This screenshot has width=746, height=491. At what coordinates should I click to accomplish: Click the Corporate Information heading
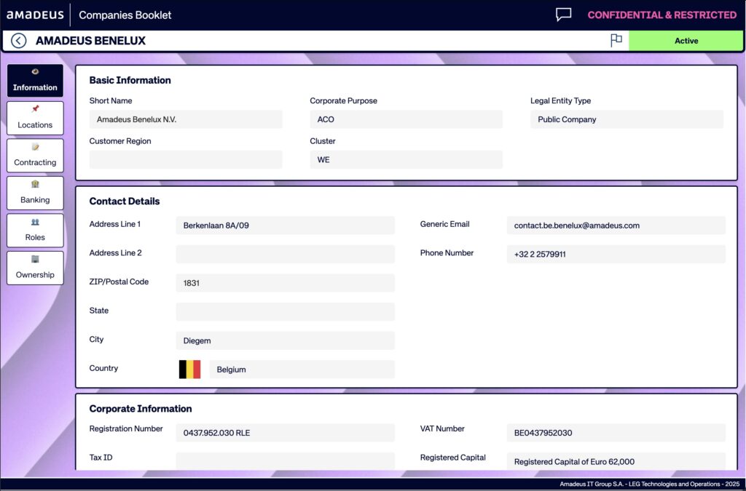tap(141, 409)
